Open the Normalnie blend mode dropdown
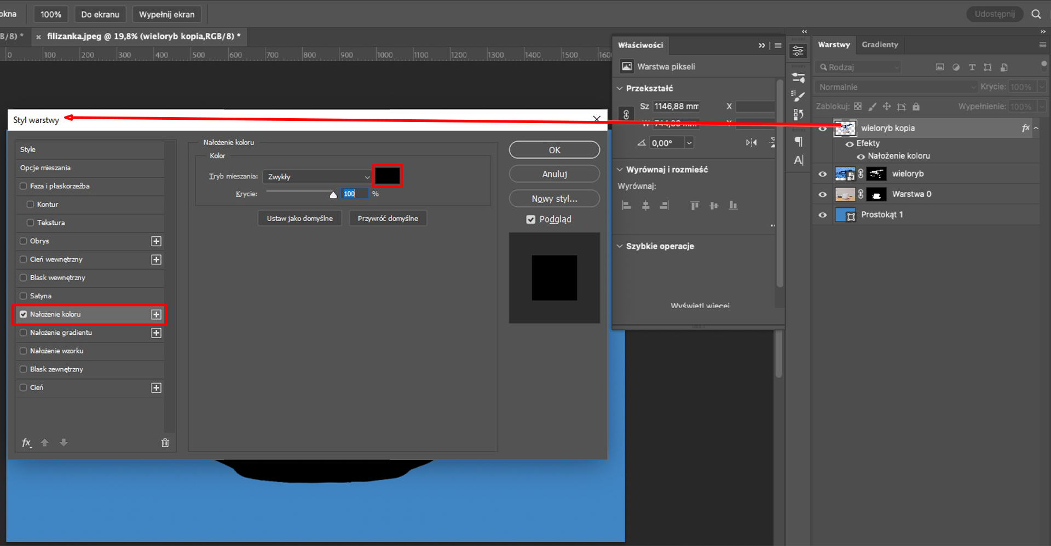 [x=896, y=87]
